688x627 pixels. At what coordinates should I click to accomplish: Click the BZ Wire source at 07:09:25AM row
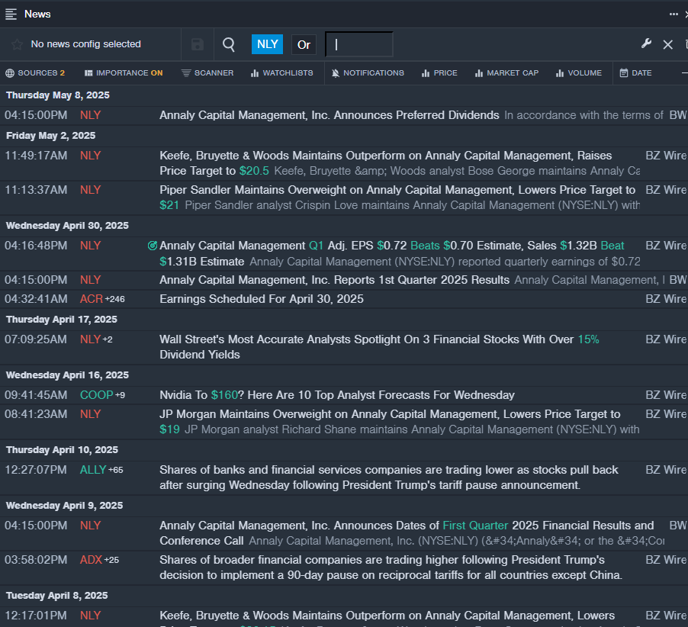(x=666, y=339)
